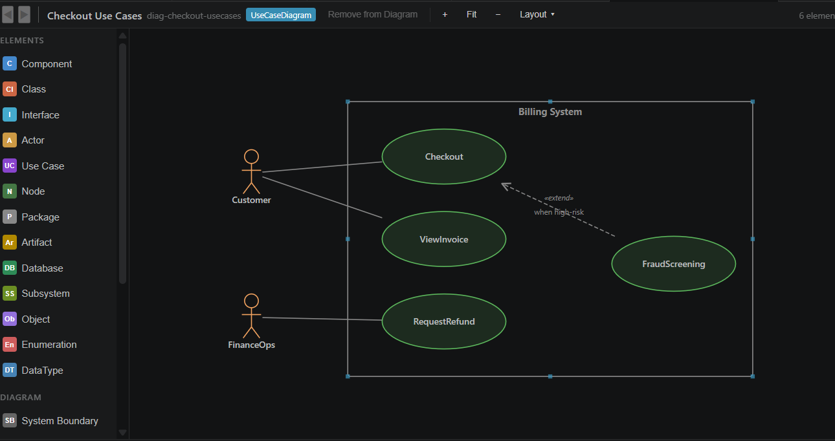
Task: Pick the Actor element tool
Action: point(36,140)
